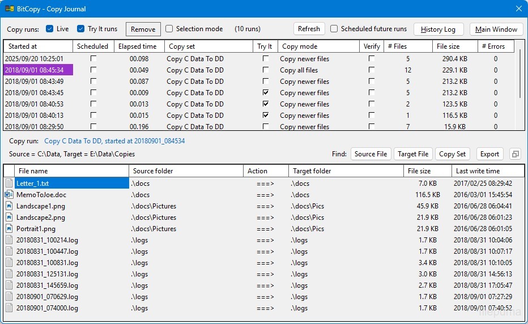Open the History Log

[x=438, y=29]
